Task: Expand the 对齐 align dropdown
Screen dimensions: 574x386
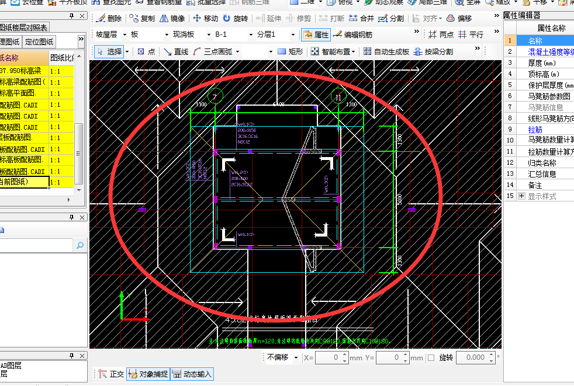Action: [x=440, y=18]
